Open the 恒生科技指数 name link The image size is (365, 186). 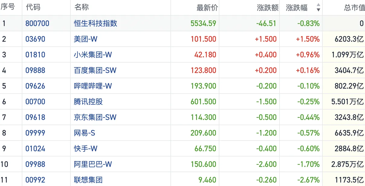tap(95, 23)
